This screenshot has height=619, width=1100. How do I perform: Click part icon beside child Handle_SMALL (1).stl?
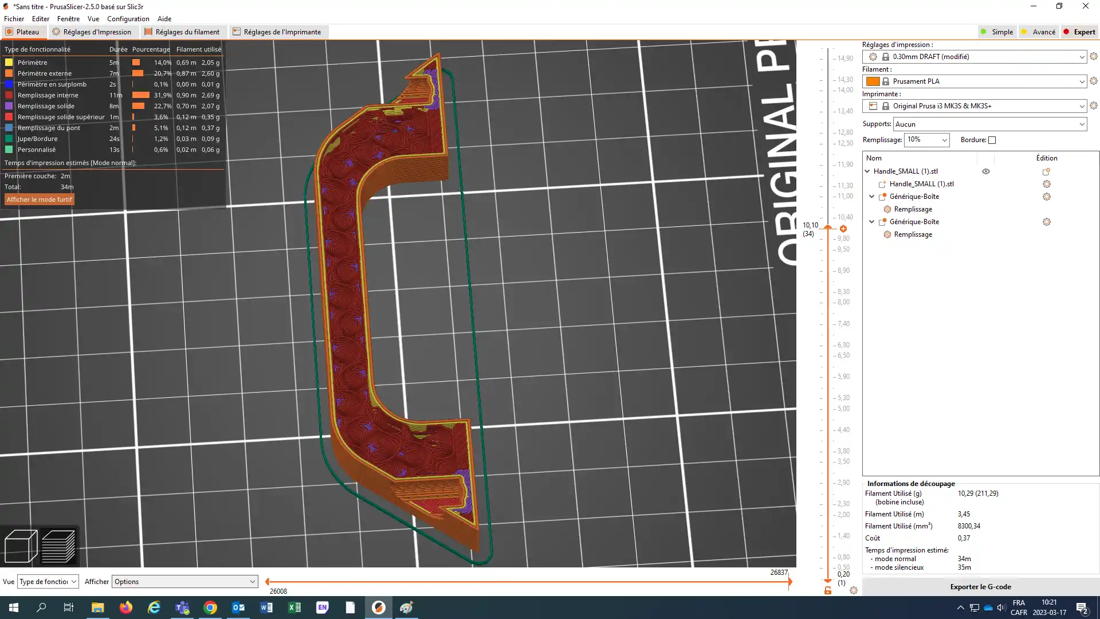point(882,184)
